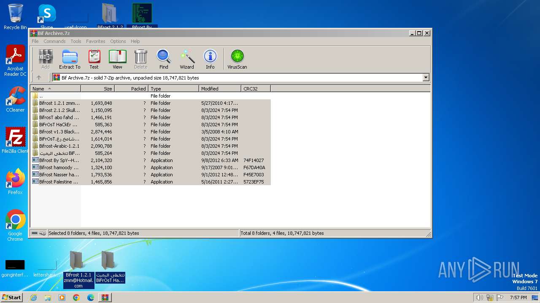
Task: Go up one folder with arrow button
Action: (39, 77)
